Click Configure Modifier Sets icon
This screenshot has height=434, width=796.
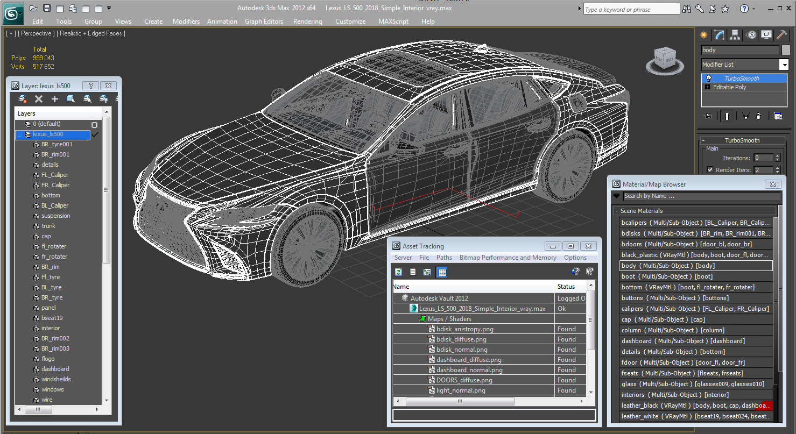pyautogui.click(x=778, y=116)
